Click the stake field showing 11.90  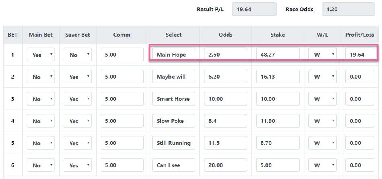point(278,121)
